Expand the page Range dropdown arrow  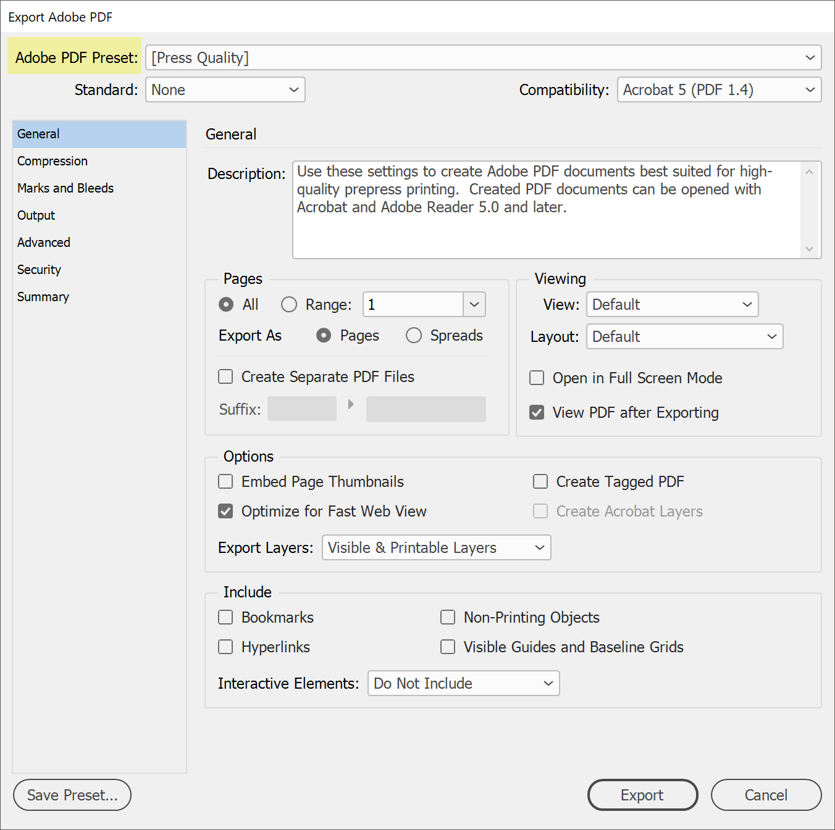point(474,304)
